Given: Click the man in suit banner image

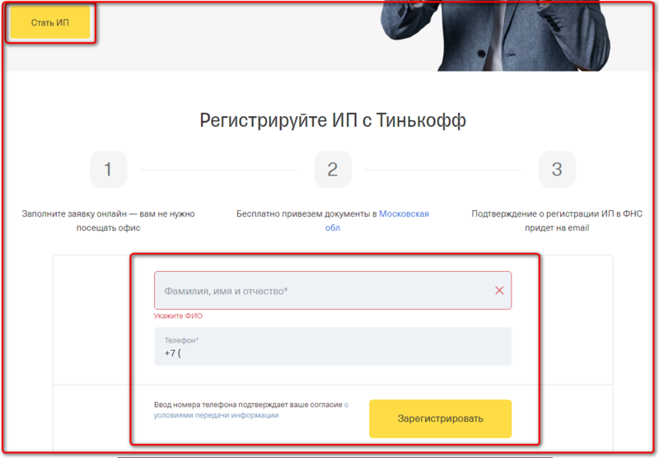Looking at the screenshot, I should click(x=496, y=35).
